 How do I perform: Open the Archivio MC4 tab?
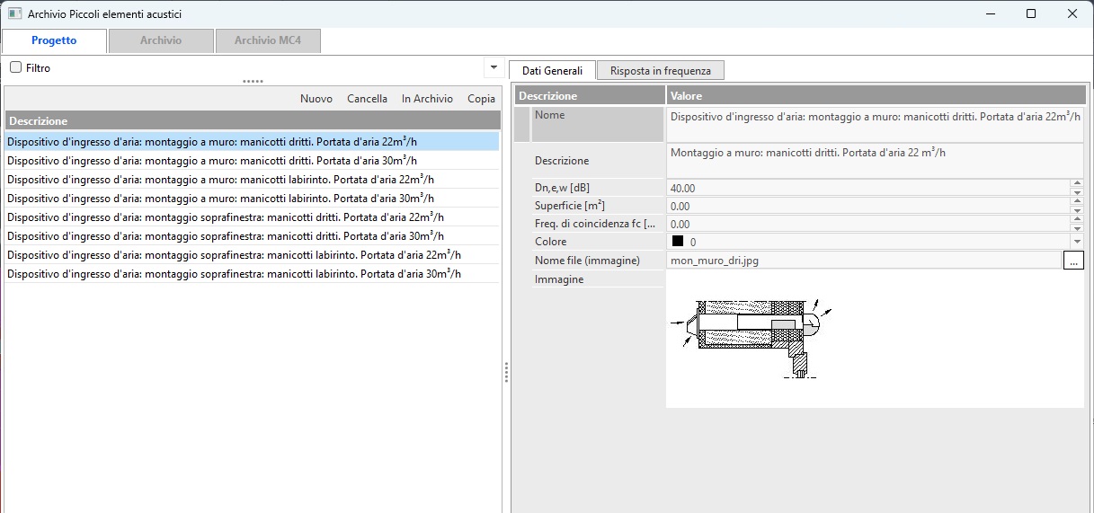click(268, 40)
